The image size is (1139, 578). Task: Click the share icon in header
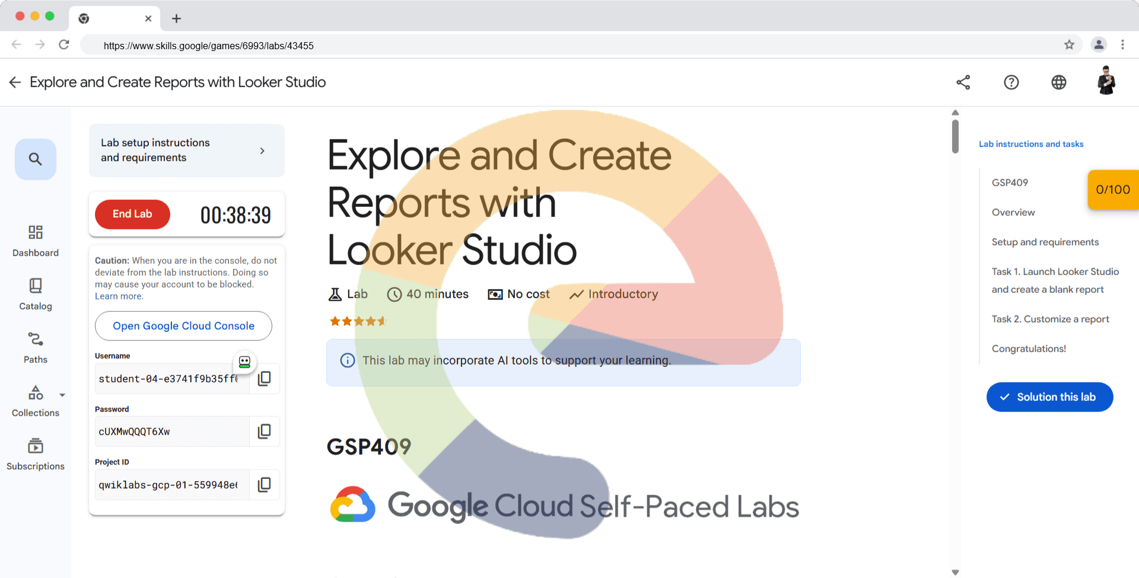point(963,82)
